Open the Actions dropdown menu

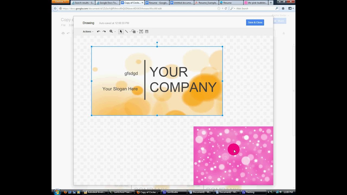[x=88, y=31]
